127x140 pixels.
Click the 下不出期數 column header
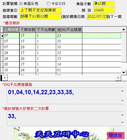pyautogui.click(x=46, y=30)
